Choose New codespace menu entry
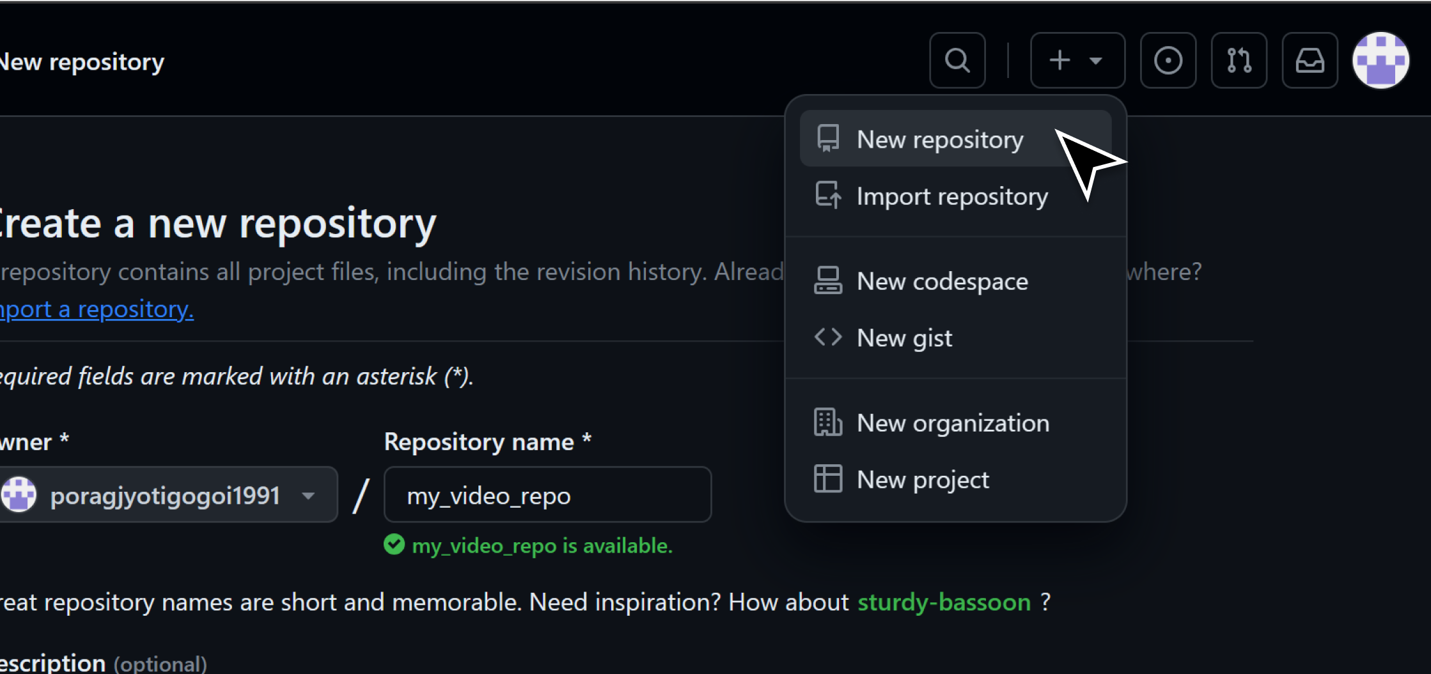This screenshot has width=1431, height=674. 955,281
